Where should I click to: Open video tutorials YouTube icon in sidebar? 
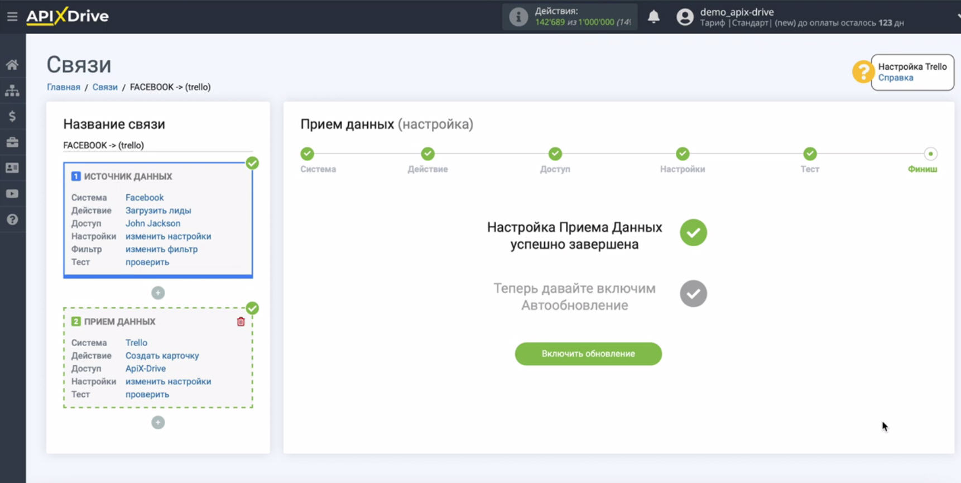click(x=12, y=194)
